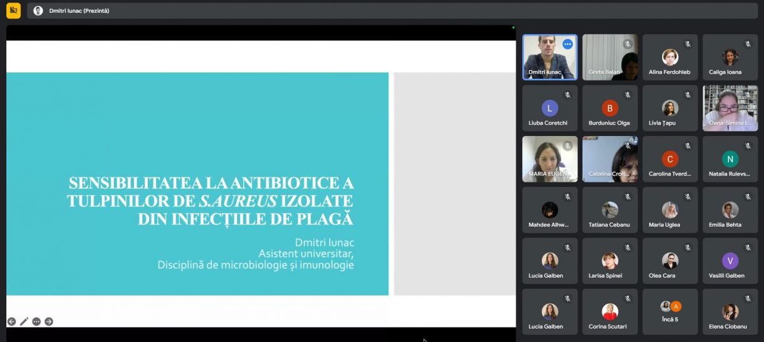Click muted mic icon on Alina Ferdohleb

(x=688, y=44)
